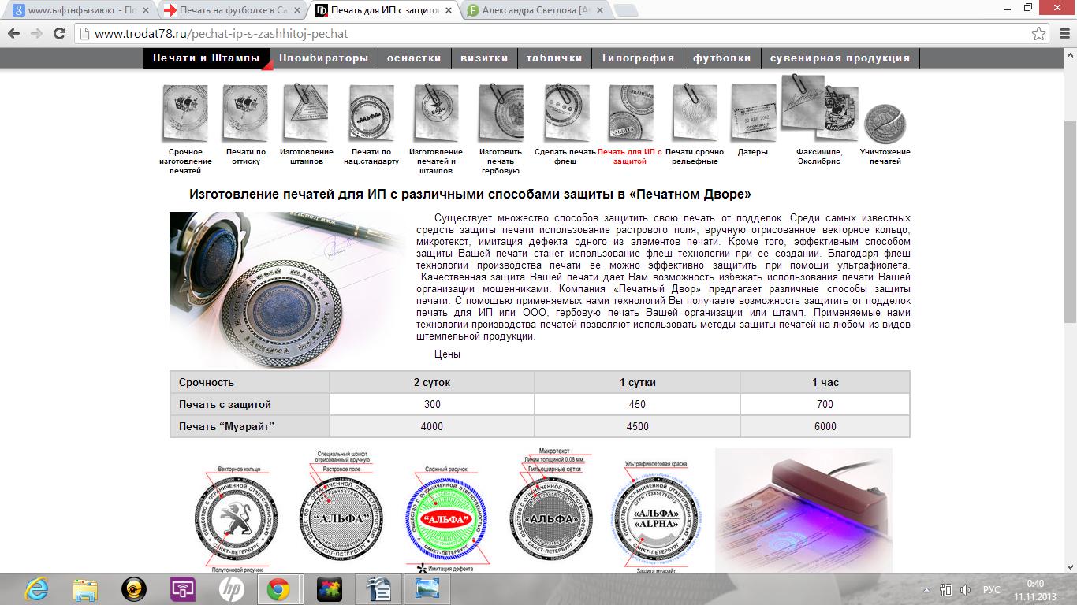Switch to the first "www.ыфтнфызиюкг" tab
This screenshot has width=1077, height=605.
[80, 10]
